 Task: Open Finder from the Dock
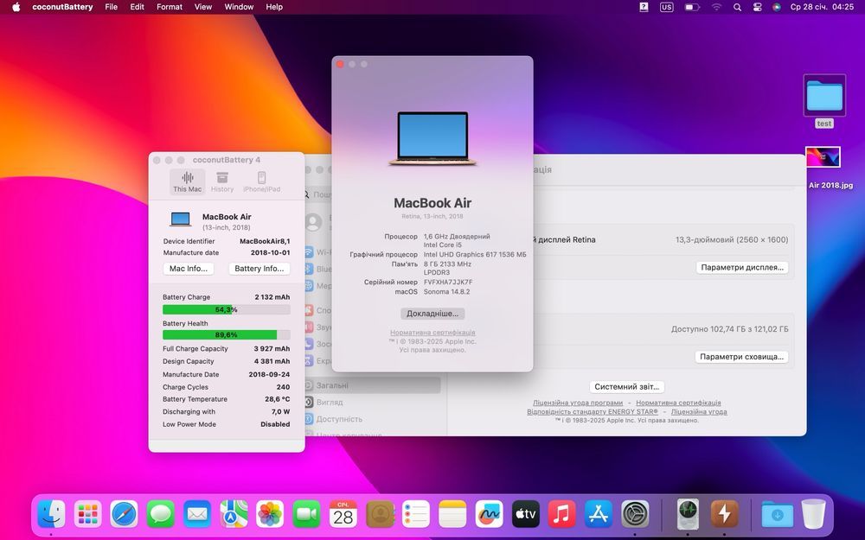(51, 515)
